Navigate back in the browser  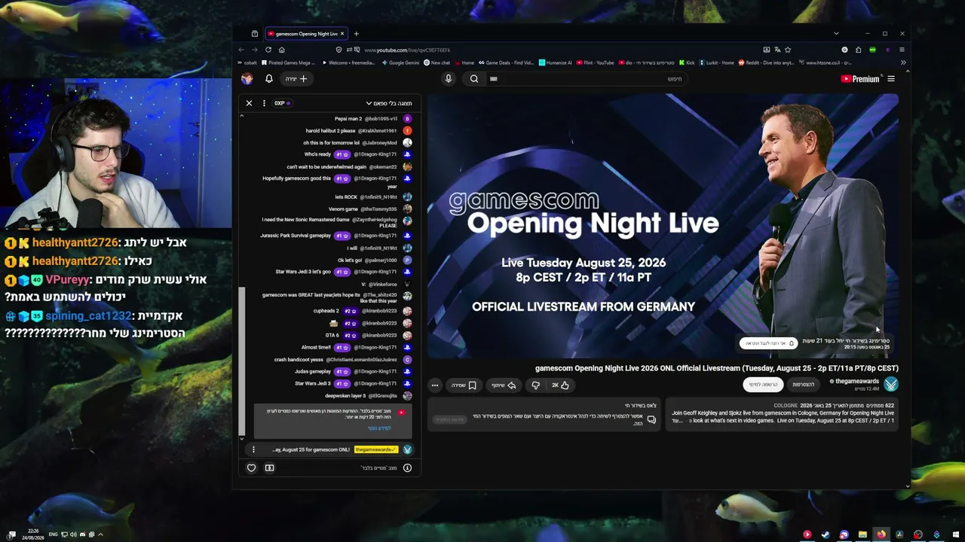(x=241, y=50)
